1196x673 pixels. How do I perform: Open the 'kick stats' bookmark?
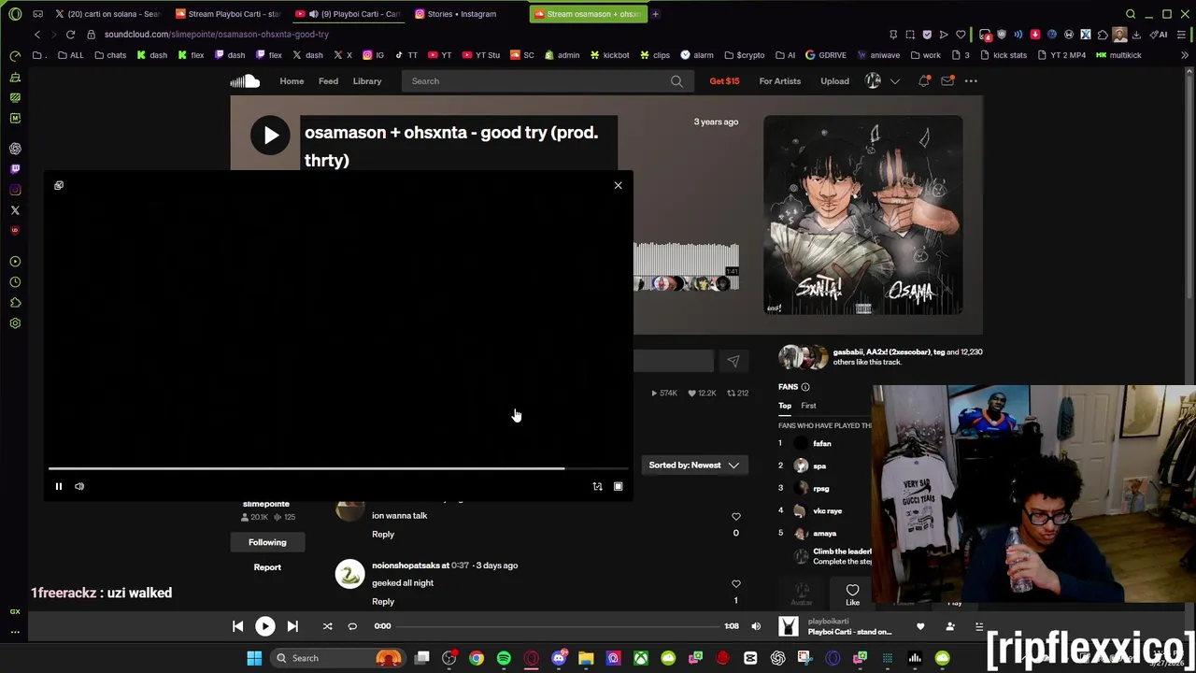click(x=1003, y=55)
